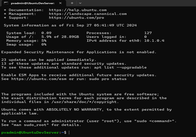Open the help.ubuntu.com documentation link
The image size is (196, 137).
(77, 10)
